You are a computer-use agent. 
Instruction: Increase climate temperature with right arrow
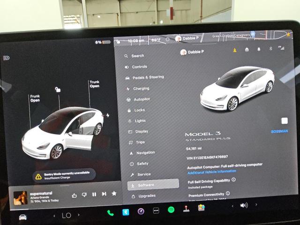pos(79,215)
